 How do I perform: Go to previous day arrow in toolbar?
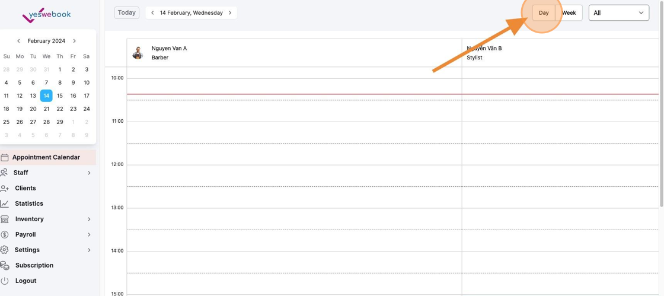[152, 12]
